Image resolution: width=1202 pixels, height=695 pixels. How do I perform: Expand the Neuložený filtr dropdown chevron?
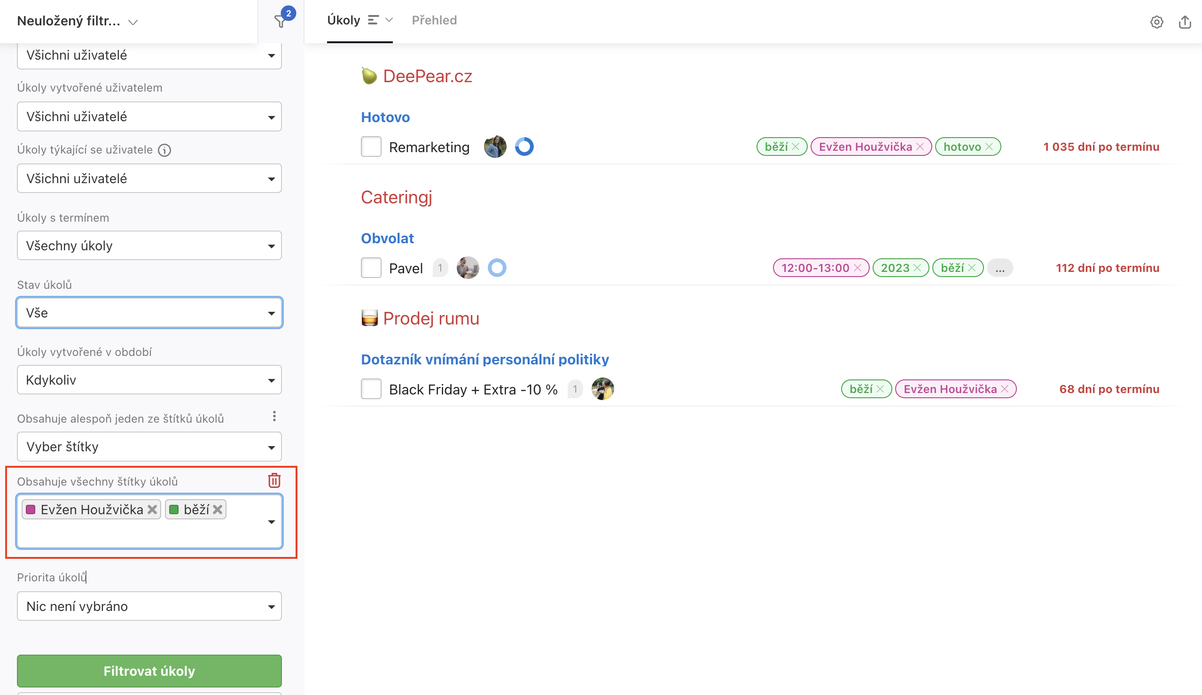pos(133,22)
